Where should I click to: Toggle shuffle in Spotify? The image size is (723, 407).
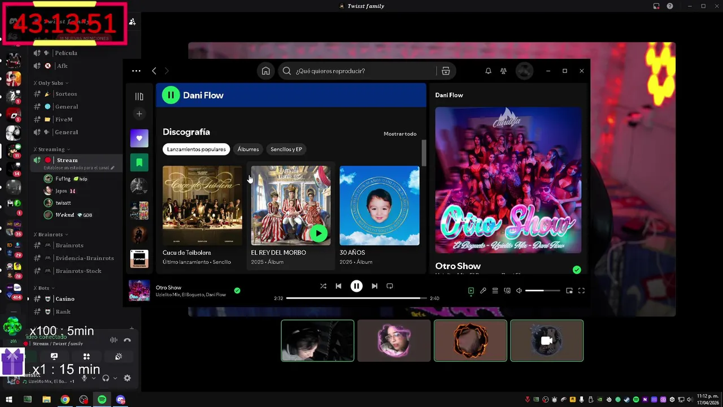click(323, 286)
